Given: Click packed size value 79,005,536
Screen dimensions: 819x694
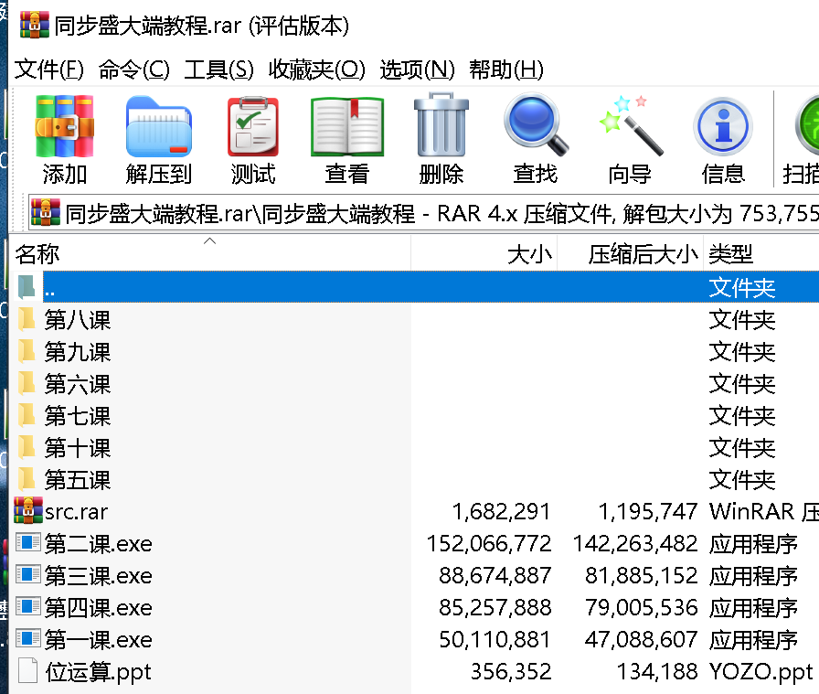Looking at the screenshot, I should (641, 608).
